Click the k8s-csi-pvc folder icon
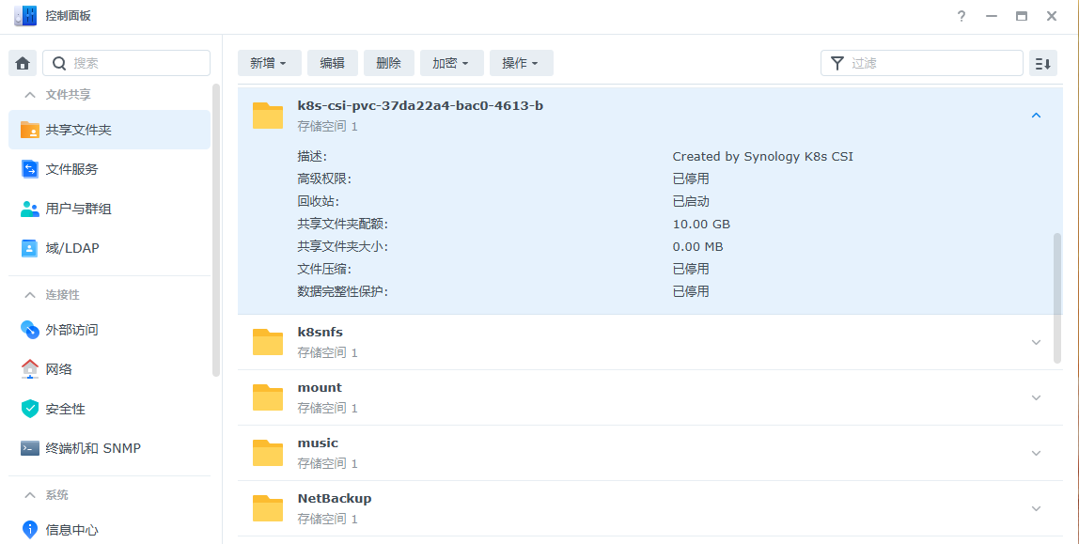The width and height of the screenshot is (1079, 544). point(268,116)
